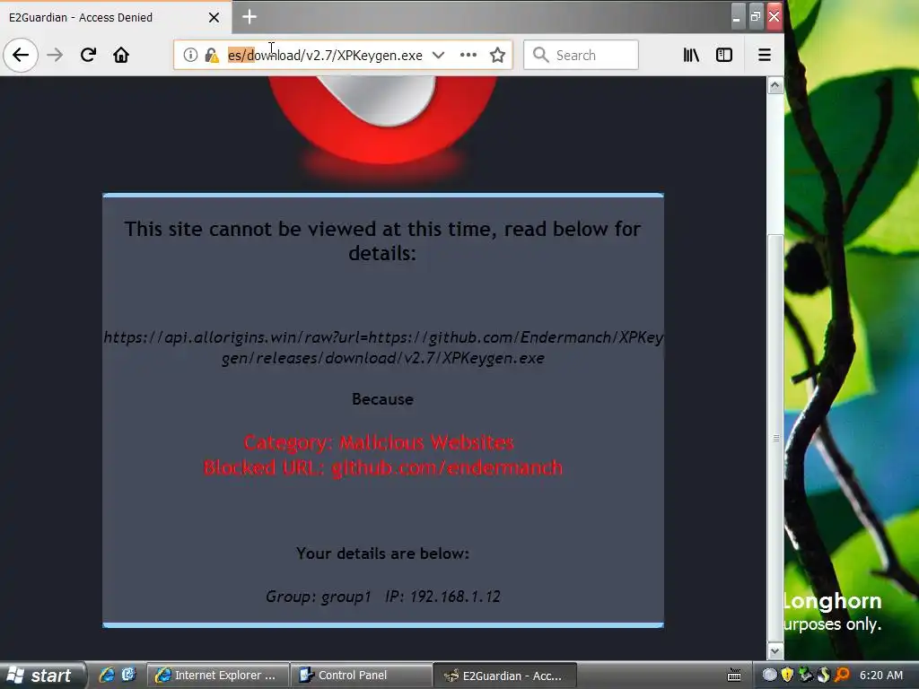
Task: Switch to Internet Explorer taskbar window
Action: pos(217,676)
